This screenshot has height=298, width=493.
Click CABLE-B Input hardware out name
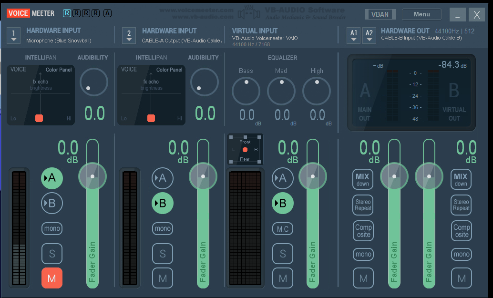421,38
